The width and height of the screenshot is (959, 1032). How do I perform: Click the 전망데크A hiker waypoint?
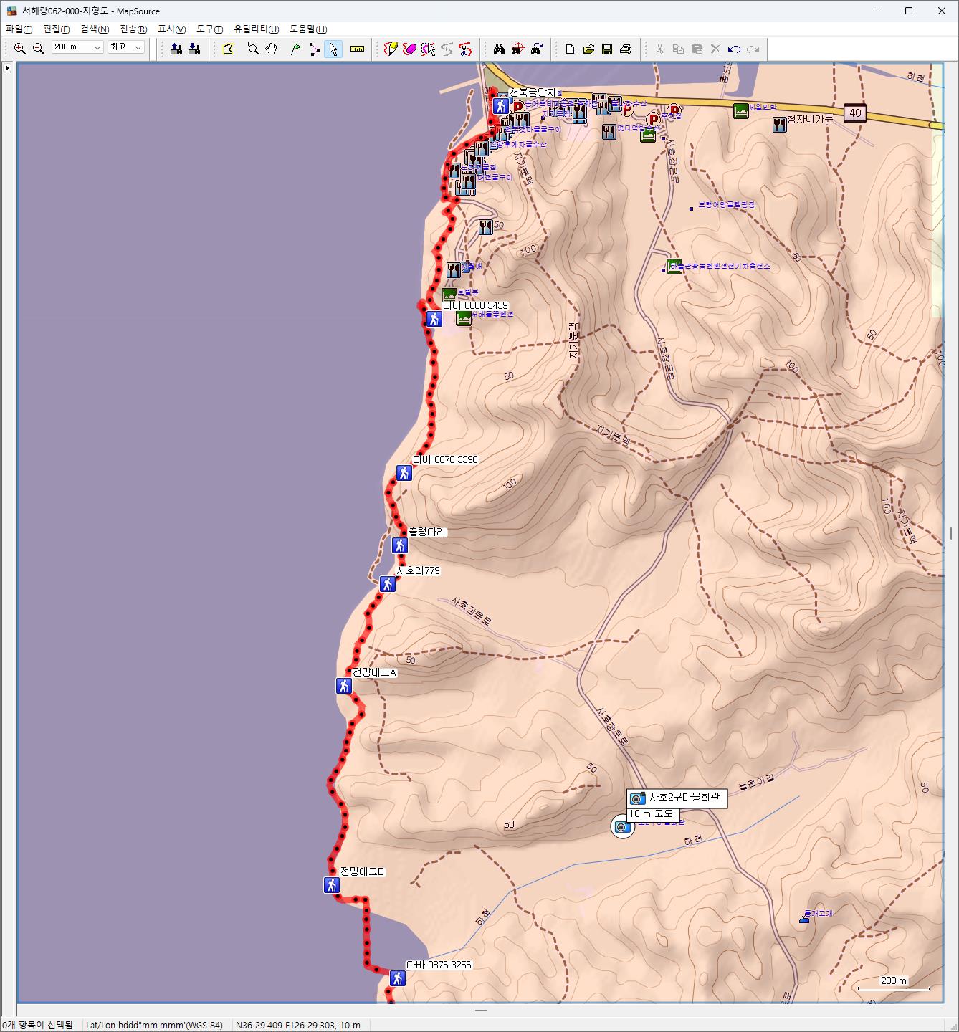tap(344, 686)
